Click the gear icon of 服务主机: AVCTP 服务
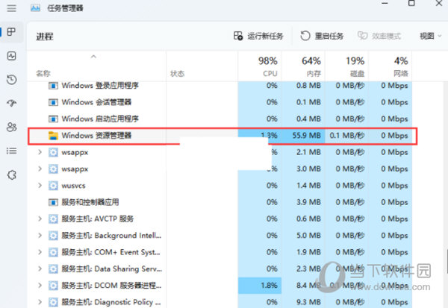 tap(53, 219)
